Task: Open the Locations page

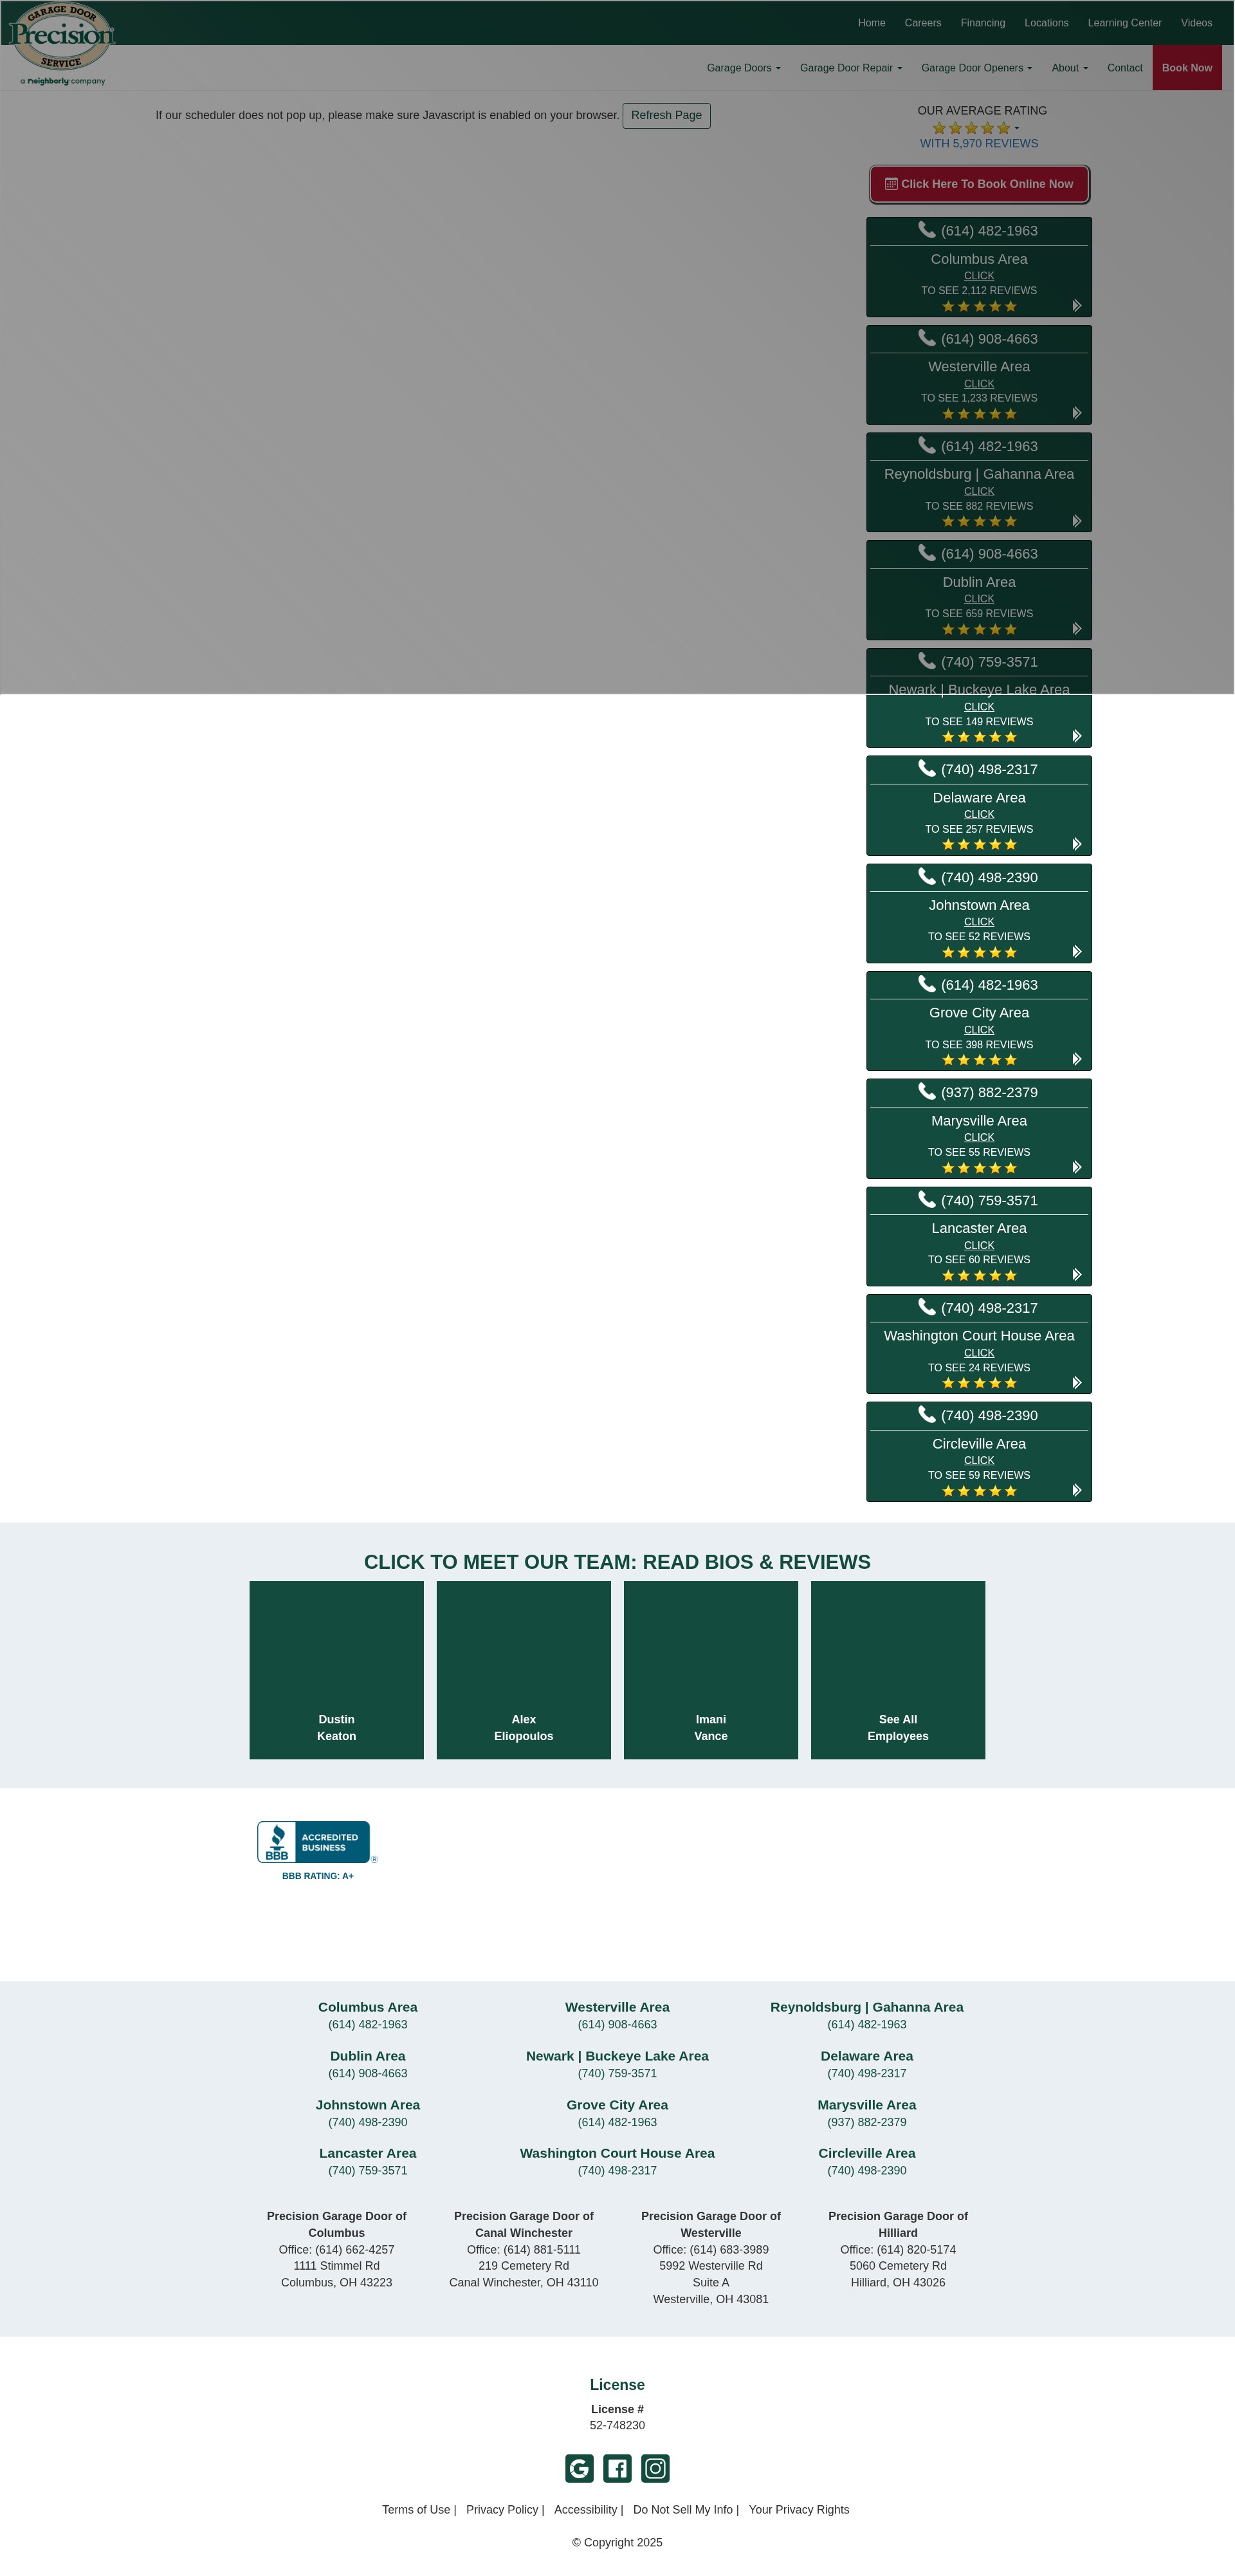Action: (1046, 23)
